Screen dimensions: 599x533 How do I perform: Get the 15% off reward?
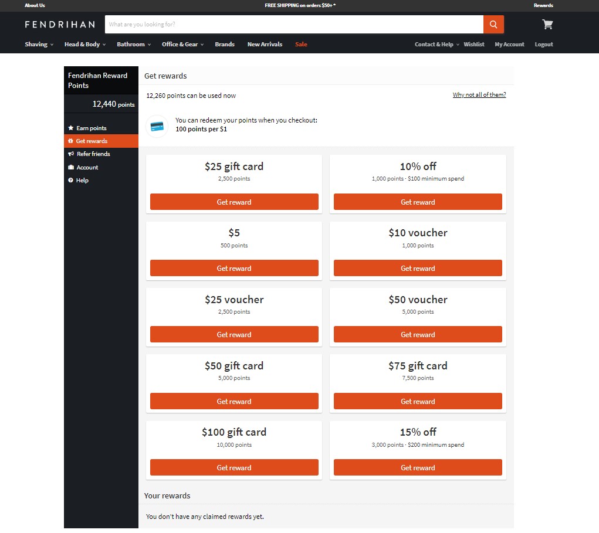coord(418,467)
